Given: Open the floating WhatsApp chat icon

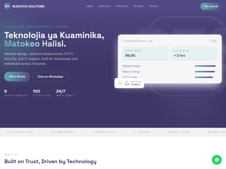Looking at the screenshot, I should pyautogui.click(x=217, y=160).
